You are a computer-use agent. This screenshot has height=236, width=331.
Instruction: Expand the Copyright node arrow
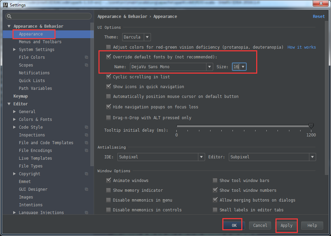[14, 174]
